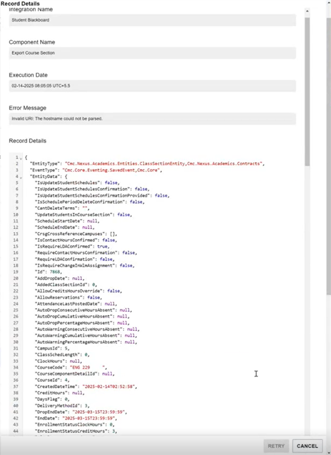Click "AutoWarningConsecutiveHoursAbsent" key
The image size is (331, 455).
click(x=78, y=329)
